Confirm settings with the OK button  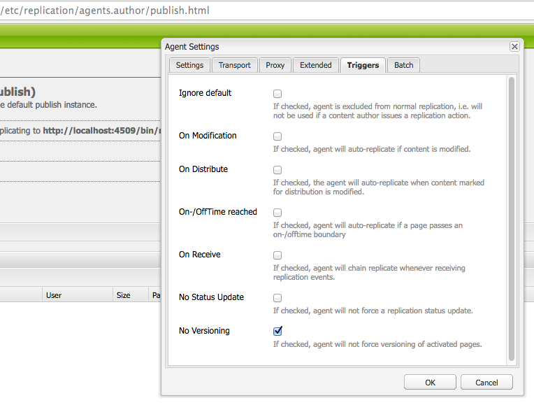click(x=430, y=383)
